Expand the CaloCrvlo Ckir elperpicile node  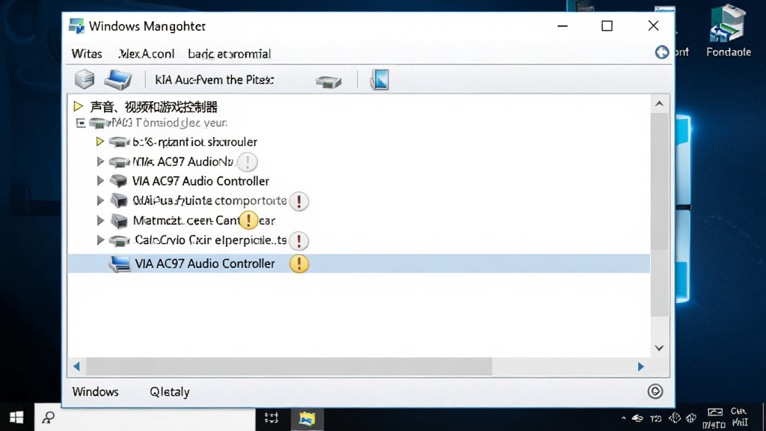tap(99, 240)
